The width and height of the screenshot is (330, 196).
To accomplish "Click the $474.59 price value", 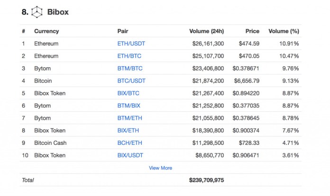I will click(249, 44).
